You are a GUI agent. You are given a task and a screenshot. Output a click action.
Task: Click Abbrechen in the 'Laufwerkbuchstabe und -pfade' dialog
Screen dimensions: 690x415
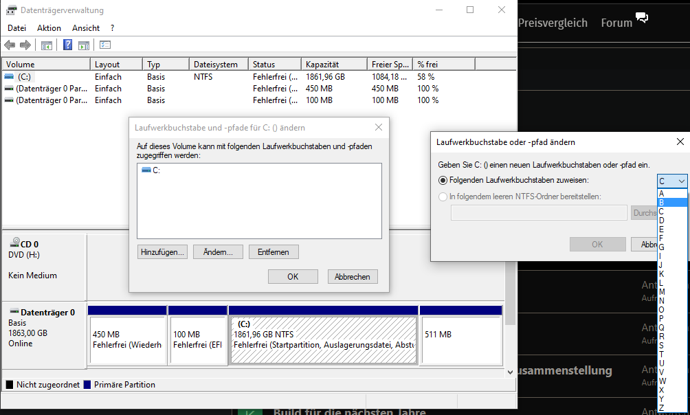click(x=353, y=277)
